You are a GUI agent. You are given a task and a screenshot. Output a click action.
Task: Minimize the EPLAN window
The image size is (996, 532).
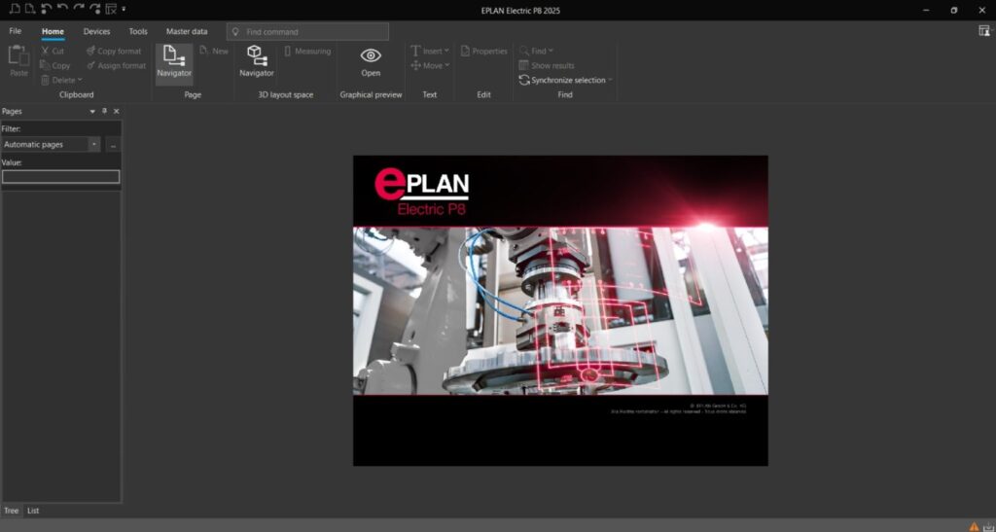coord(926,10)
